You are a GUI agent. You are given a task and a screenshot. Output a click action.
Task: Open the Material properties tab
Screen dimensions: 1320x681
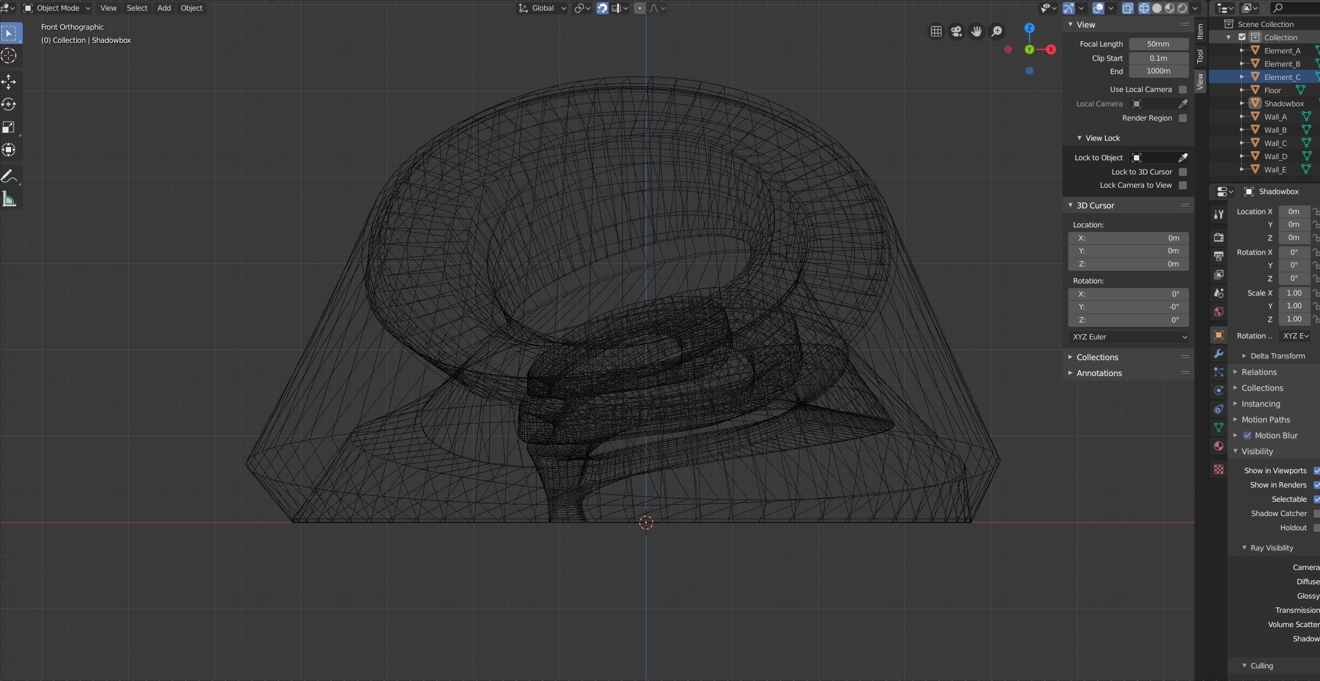(1219, 446)
